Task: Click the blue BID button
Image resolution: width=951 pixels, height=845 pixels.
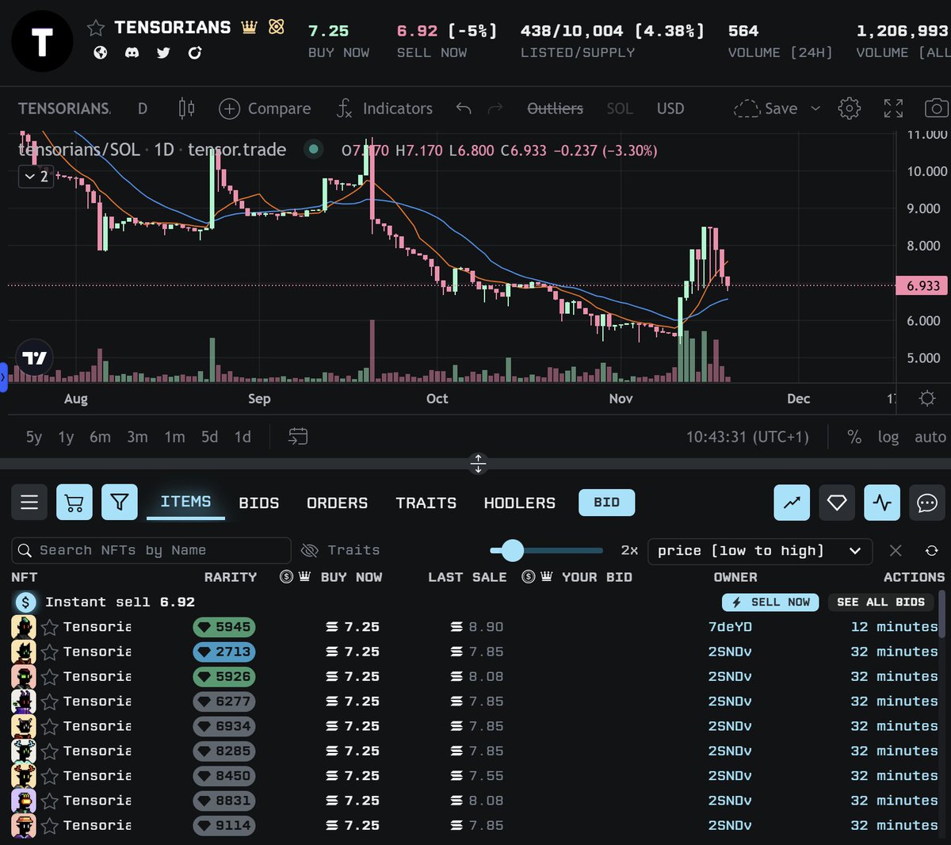Action: click(x=607, y=503)
